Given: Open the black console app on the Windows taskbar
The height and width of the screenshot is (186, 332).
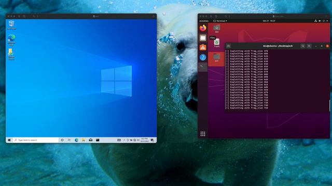Looking at the screenshot, I should point(98,140).
